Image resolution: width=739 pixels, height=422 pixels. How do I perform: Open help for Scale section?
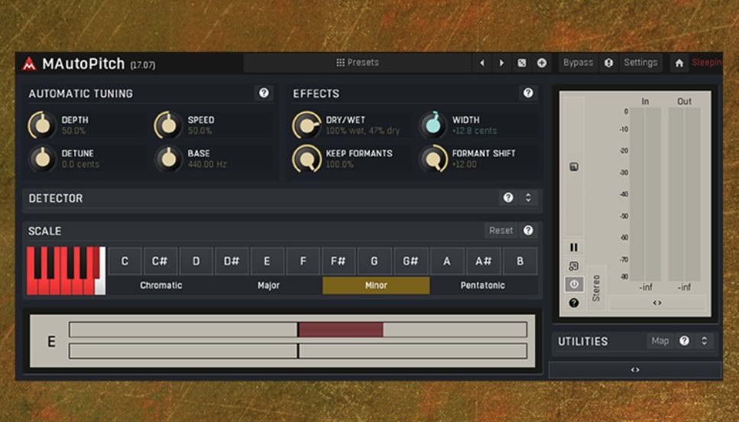click(x=528, y=230)
